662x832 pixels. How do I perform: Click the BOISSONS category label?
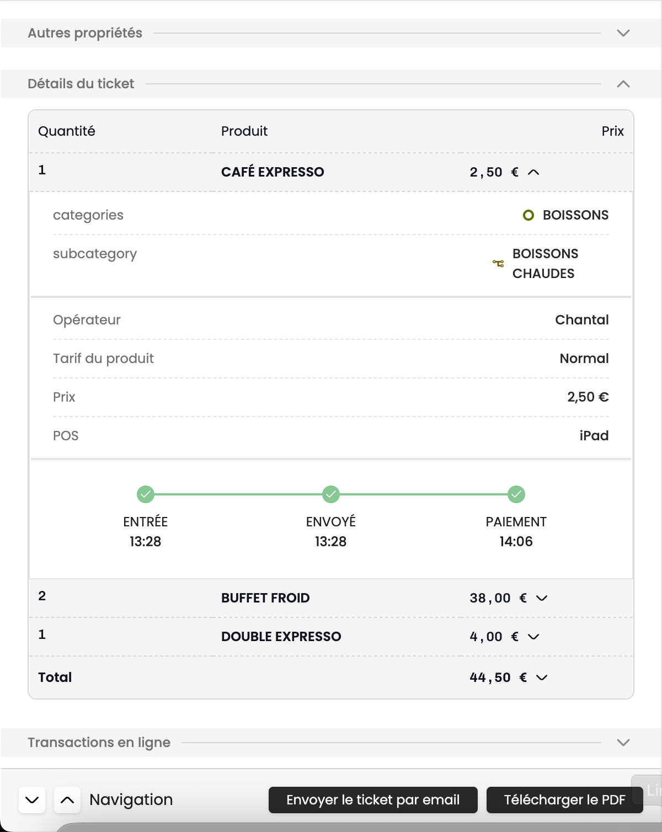pos(575,215)
